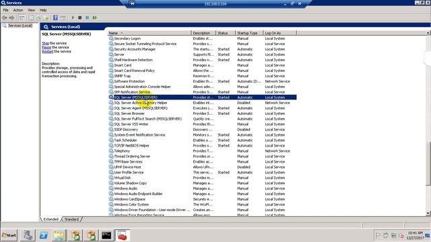Click the gear icon of Windows Audio row
The height and width of the screenshot is (242, 431).
point(110,188)
